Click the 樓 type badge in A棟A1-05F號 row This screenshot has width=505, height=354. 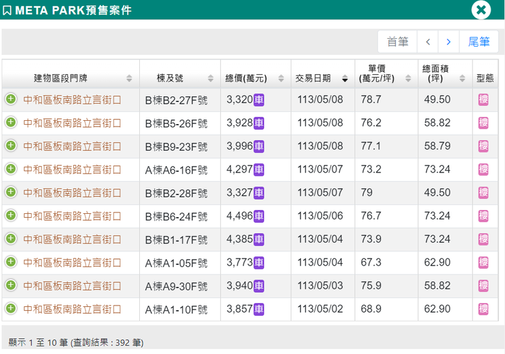click(x=483, y=263)
